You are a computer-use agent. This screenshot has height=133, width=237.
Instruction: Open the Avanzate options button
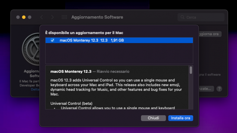(x=207, y=88)
